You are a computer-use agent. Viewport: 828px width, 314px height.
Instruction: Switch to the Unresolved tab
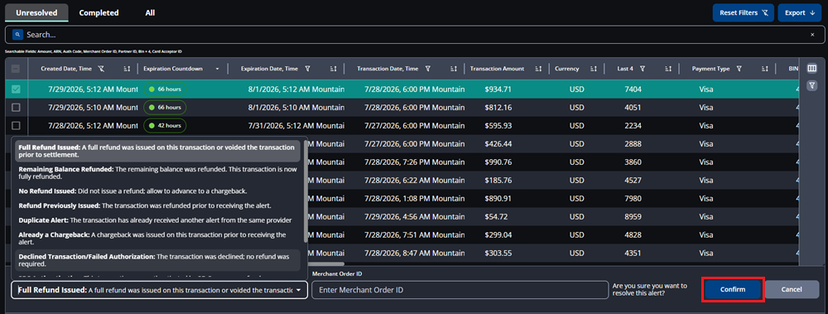[x=36, y=12]
